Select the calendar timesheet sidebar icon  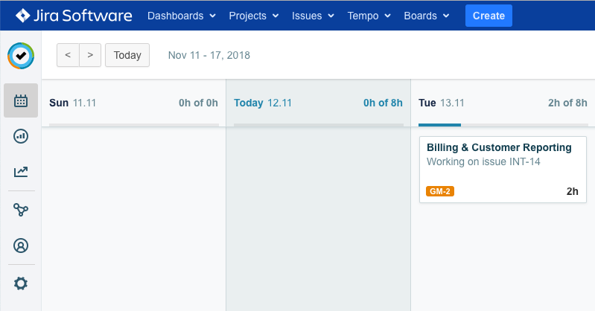[x=21, y=100]
